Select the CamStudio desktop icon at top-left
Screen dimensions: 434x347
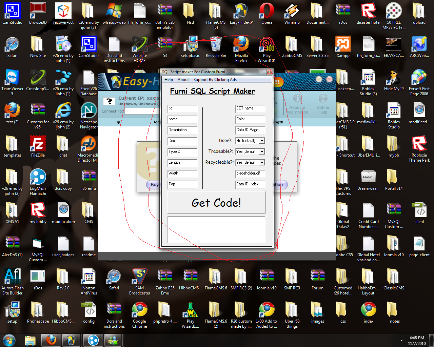(12, 14)
